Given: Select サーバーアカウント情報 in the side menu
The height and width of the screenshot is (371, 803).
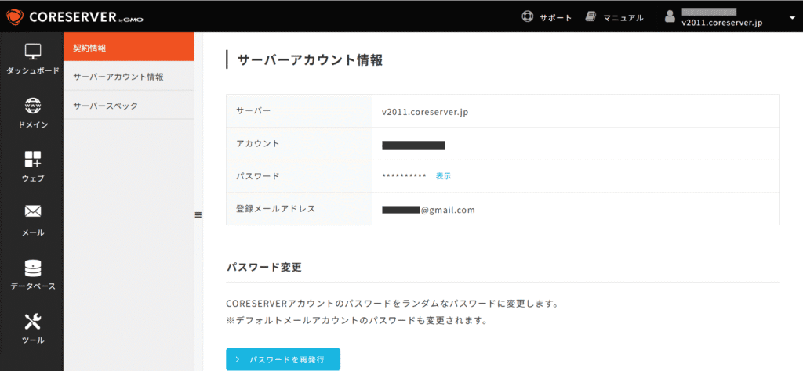Looking at the screenshot, I should click(x=129, y=77).
